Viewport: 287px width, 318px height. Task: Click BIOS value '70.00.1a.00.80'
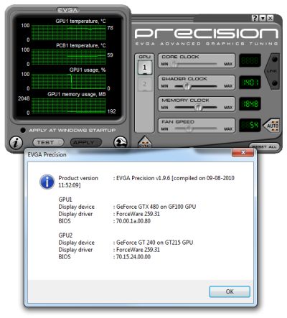133,221
